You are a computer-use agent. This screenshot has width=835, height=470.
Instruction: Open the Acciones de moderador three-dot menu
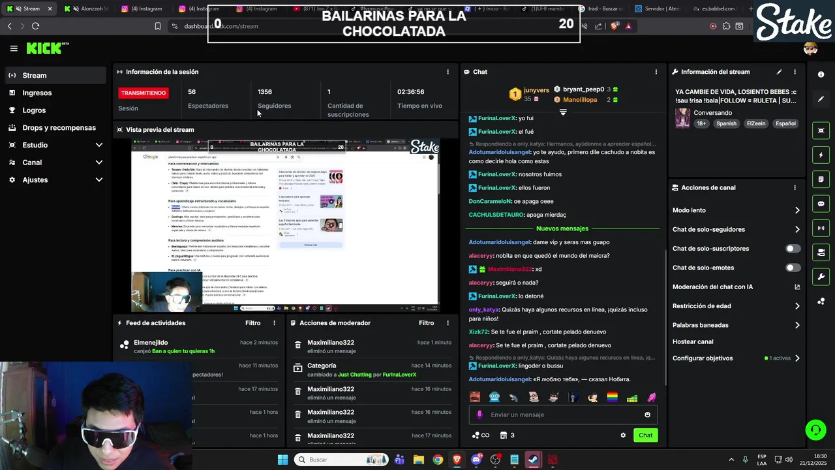pyautogui.click(x=448, y=323)
